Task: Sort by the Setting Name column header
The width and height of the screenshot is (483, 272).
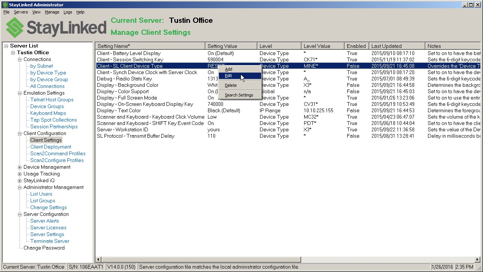Action: (150, 46)
